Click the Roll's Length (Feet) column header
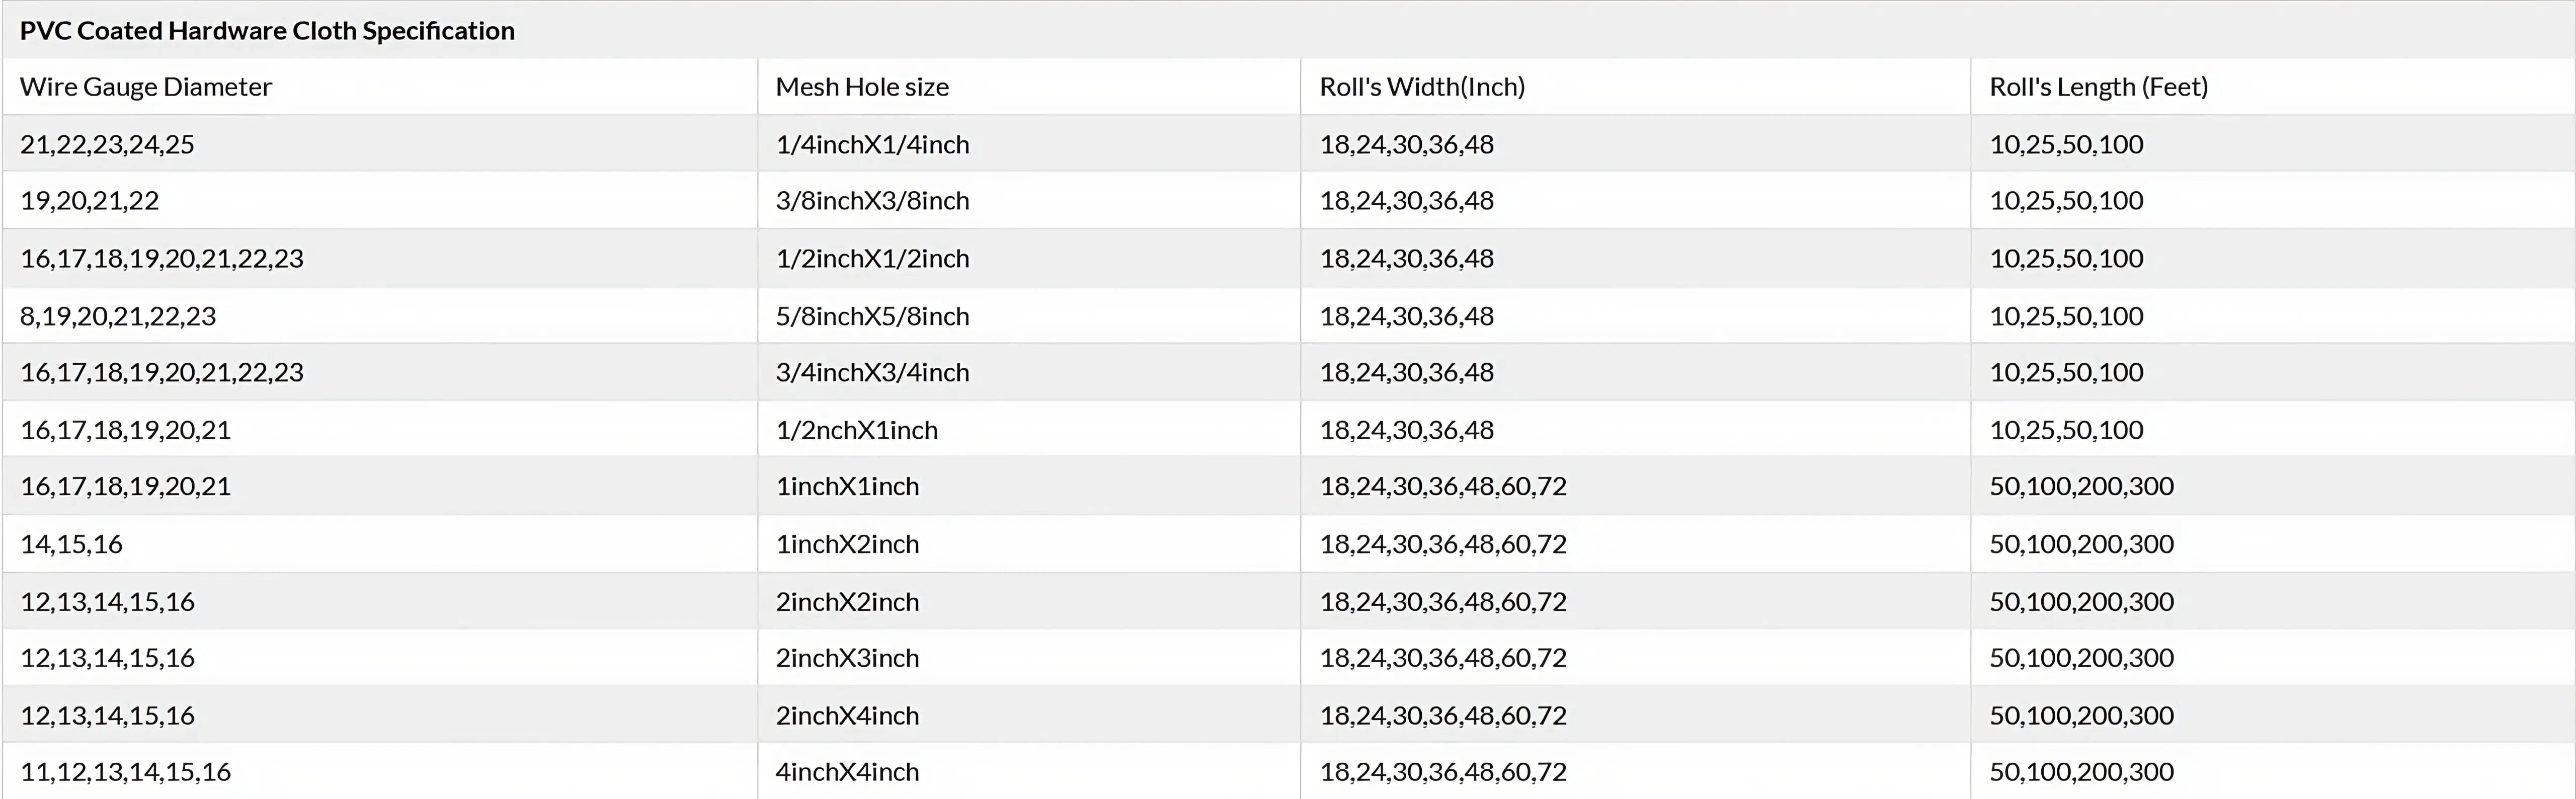Image resolution: width=2576 pixels, height=799 pixels. click(x=2098, y=87)
